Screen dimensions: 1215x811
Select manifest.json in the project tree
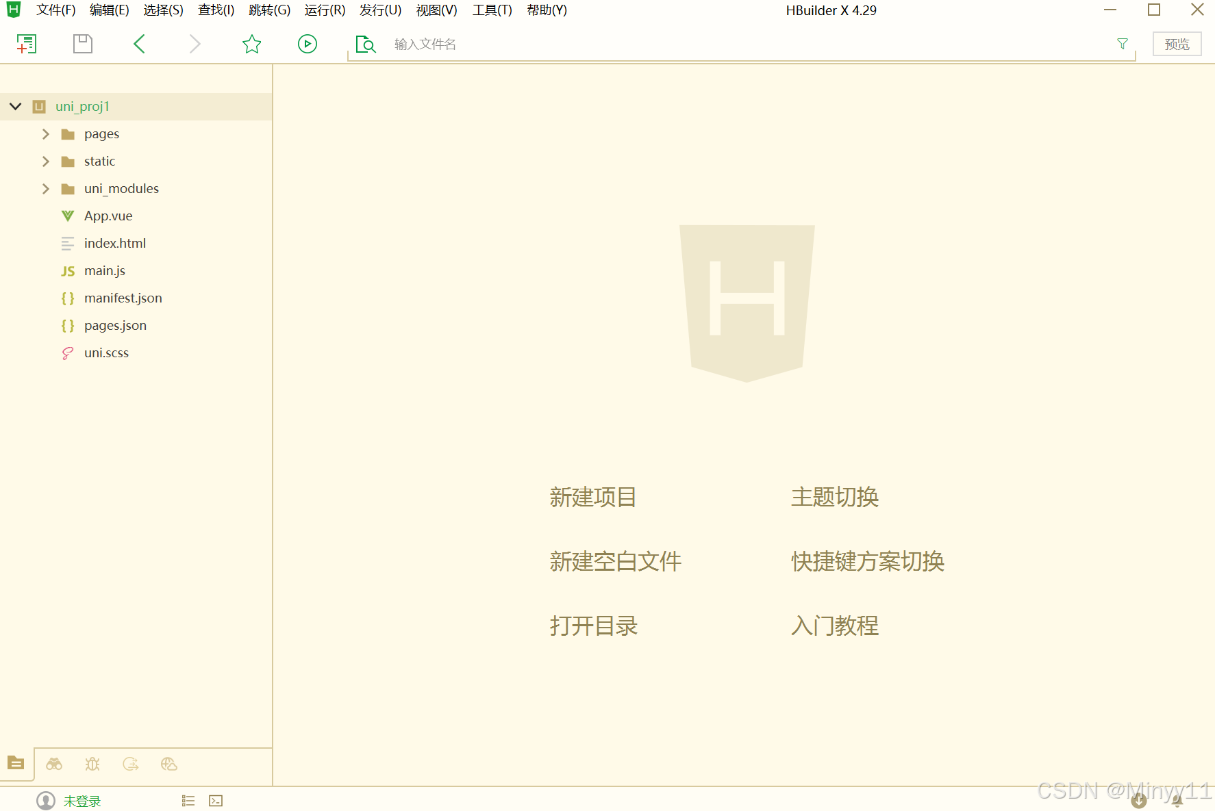tap(123, 298)
